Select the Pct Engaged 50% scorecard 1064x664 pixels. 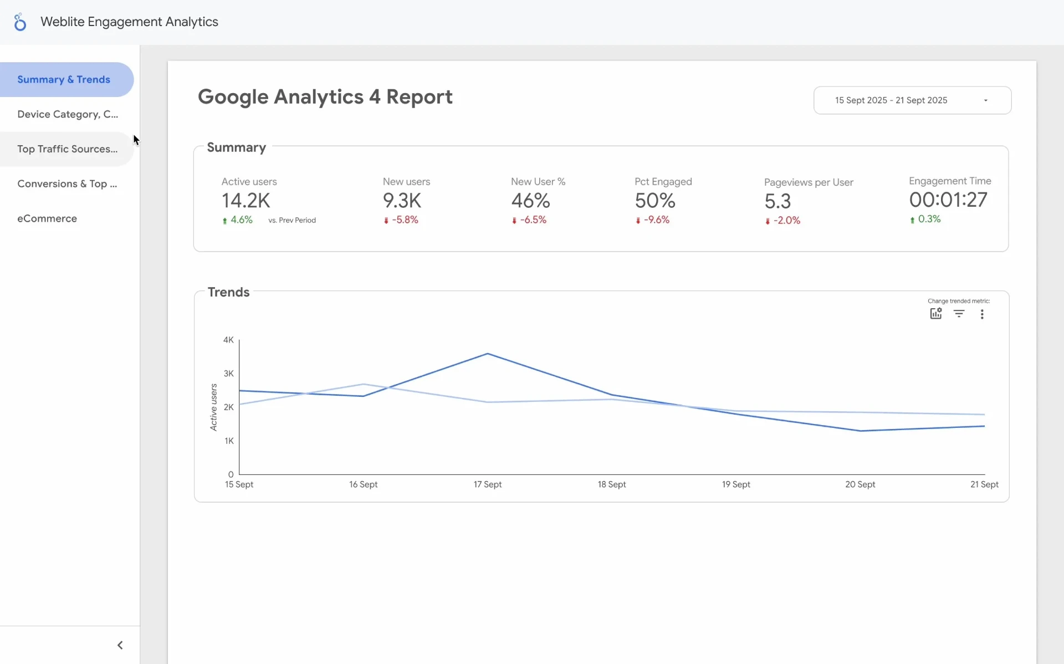pyautogui.click(x=655, y=201)
